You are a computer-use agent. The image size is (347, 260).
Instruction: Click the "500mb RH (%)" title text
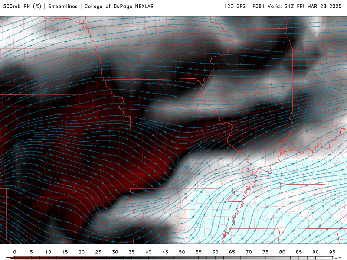(x=22, y=6)
